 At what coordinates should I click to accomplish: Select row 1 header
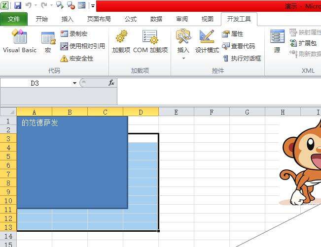tap(8, 121)
